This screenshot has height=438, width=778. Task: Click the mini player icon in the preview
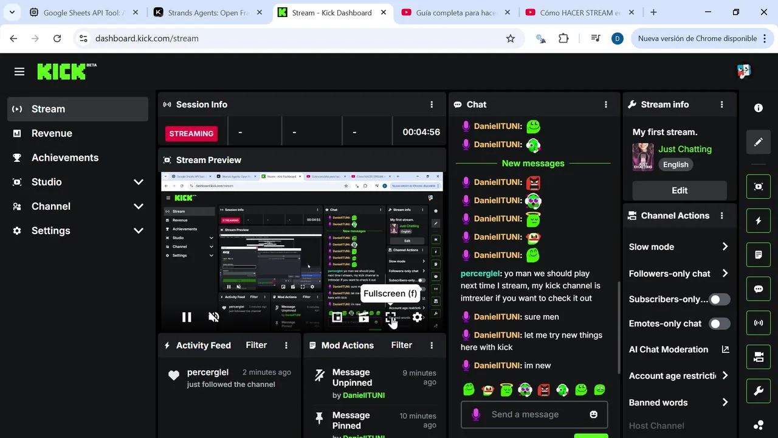[337, 317]
